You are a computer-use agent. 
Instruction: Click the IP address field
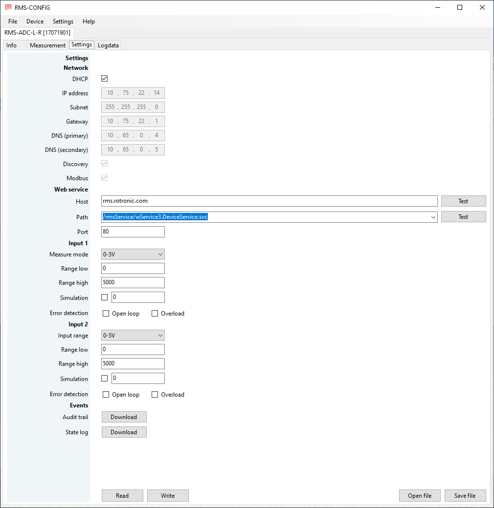click(x=133, y=93)
